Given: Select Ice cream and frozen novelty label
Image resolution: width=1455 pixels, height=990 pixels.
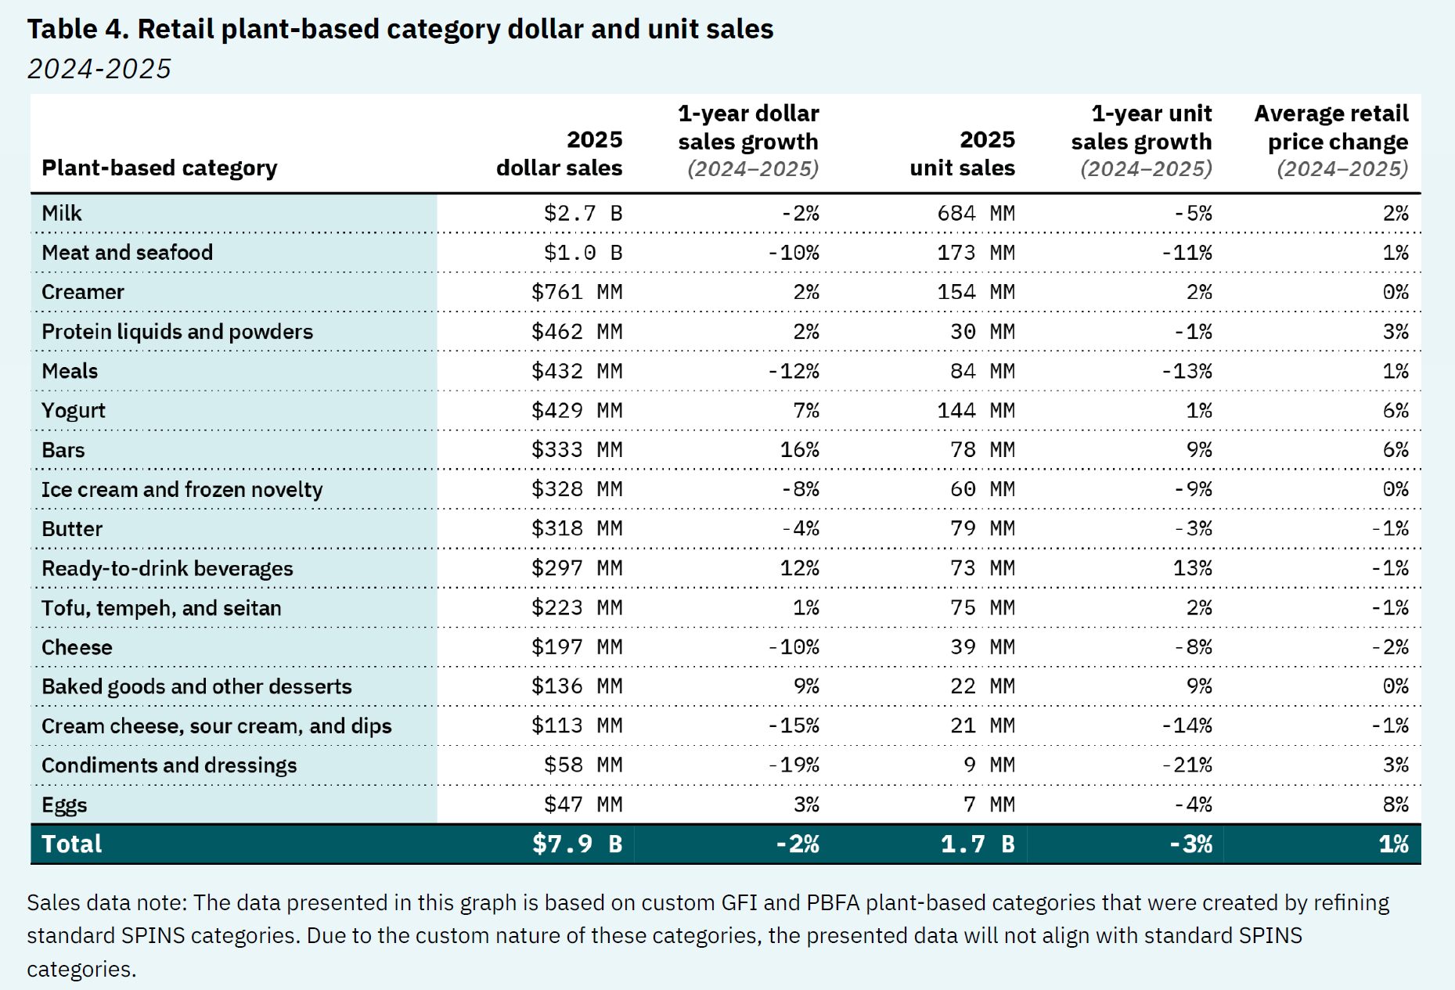Looking at the screenshot, I should point(182,489).
